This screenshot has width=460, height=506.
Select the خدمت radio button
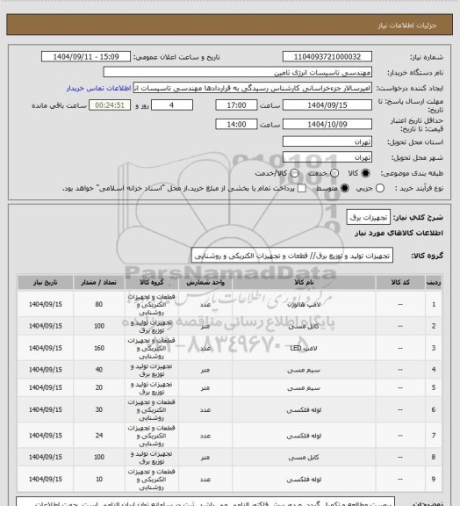pos(334,173)
